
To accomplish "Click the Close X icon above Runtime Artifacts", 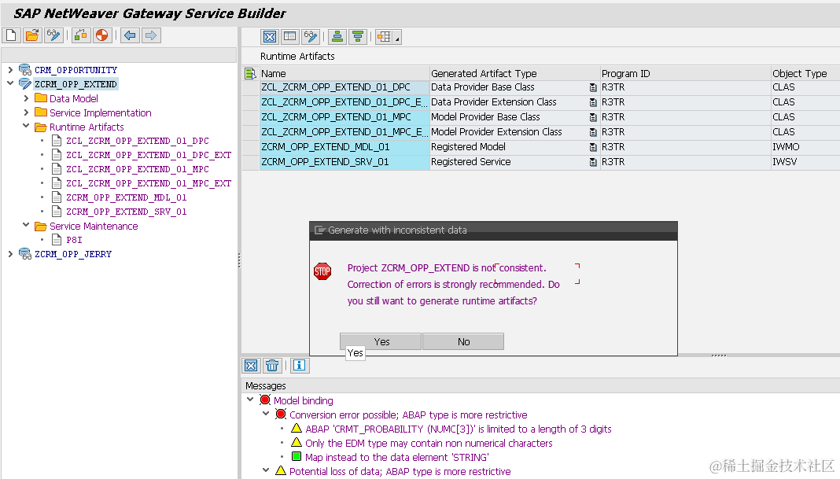I will 270,37.
